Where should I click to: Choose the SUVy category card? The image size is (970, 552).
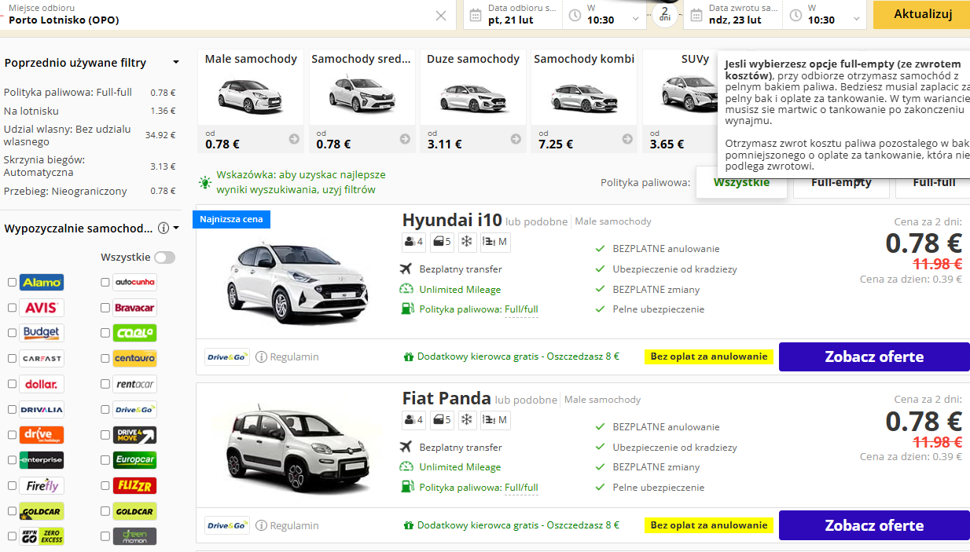681,101
